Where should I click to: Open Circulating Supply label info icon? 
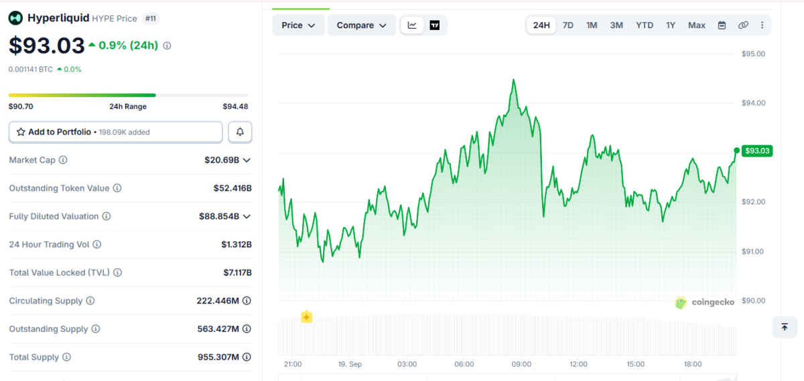(x=90, y=301)
